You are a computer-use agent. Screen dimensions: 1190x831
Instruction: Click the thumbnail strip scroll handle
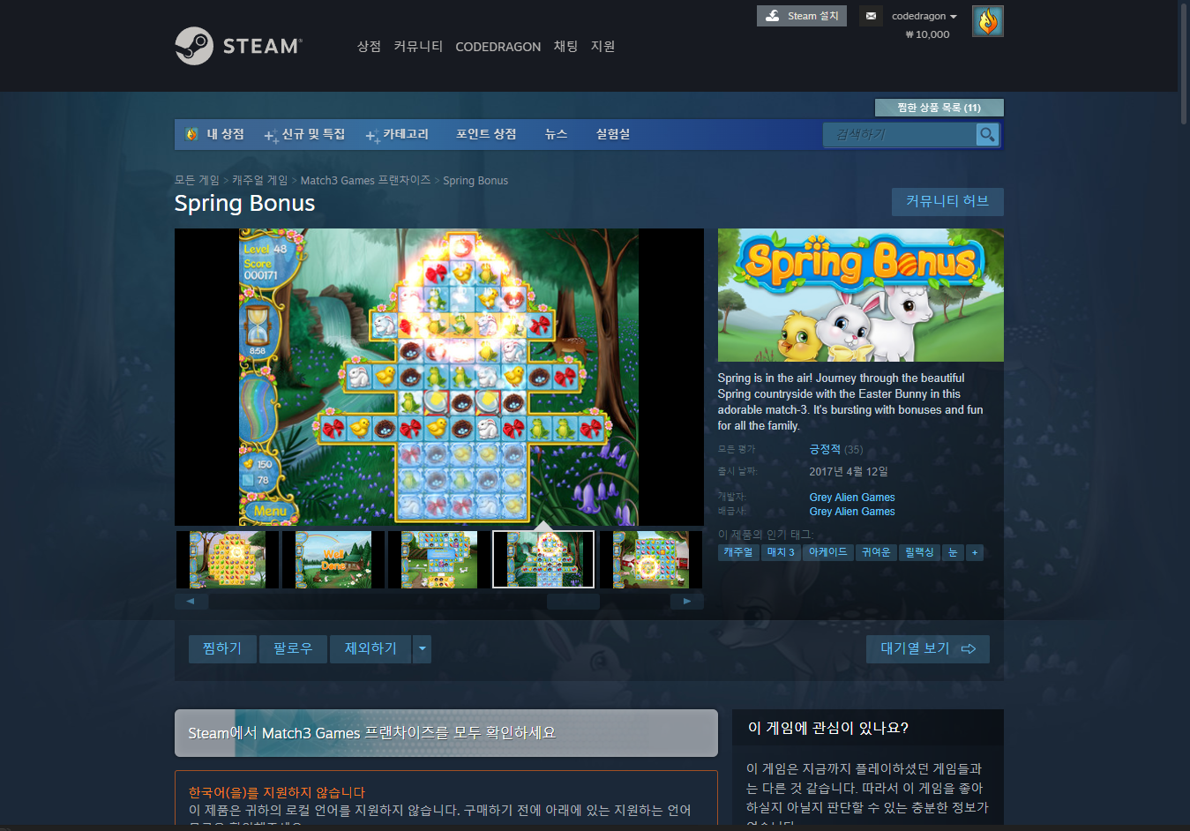pos(573,602)
